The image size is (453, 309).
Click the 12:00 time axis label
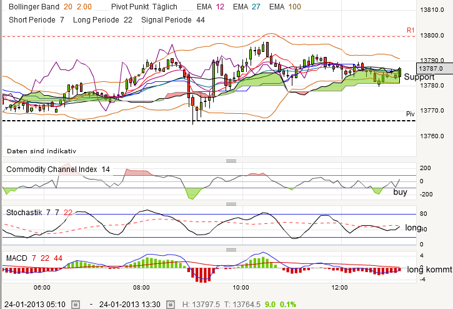340,288
